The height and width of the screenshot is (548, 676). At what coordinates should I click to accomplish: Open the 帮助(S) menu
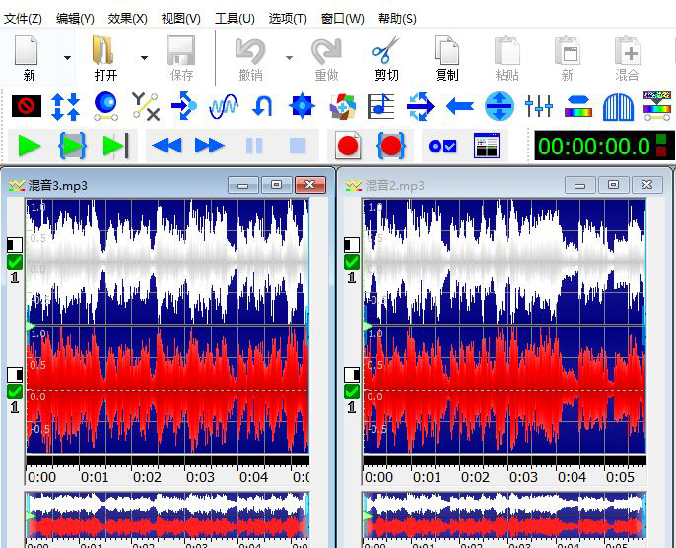click(x=397, y=19)
